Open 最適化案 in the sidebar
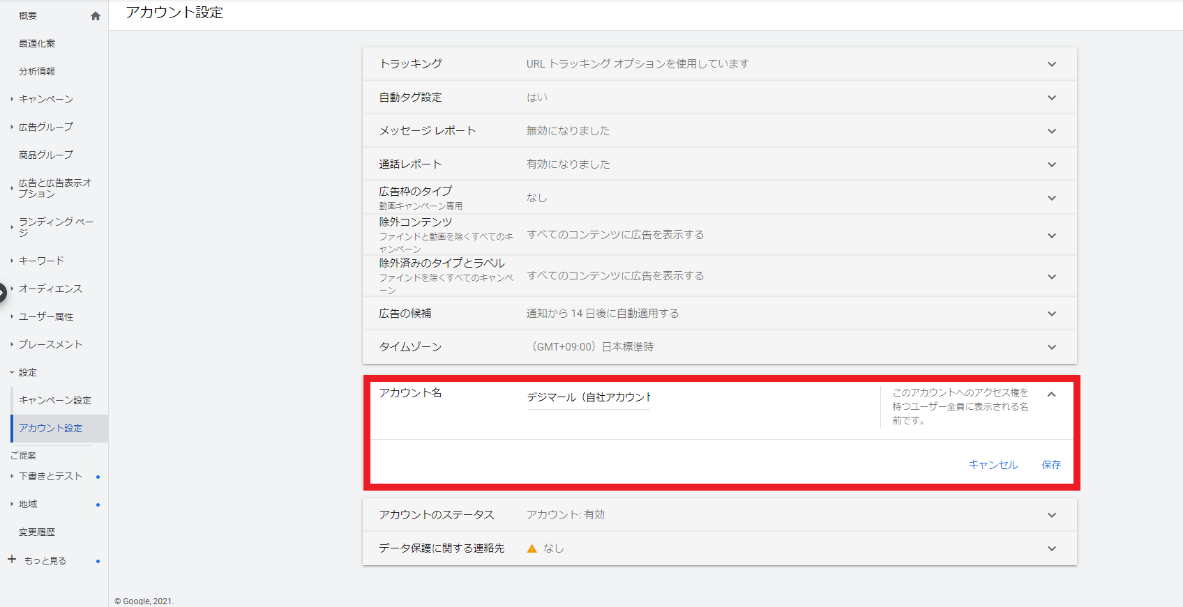The image size is (1183, 607). pos(37,43)
